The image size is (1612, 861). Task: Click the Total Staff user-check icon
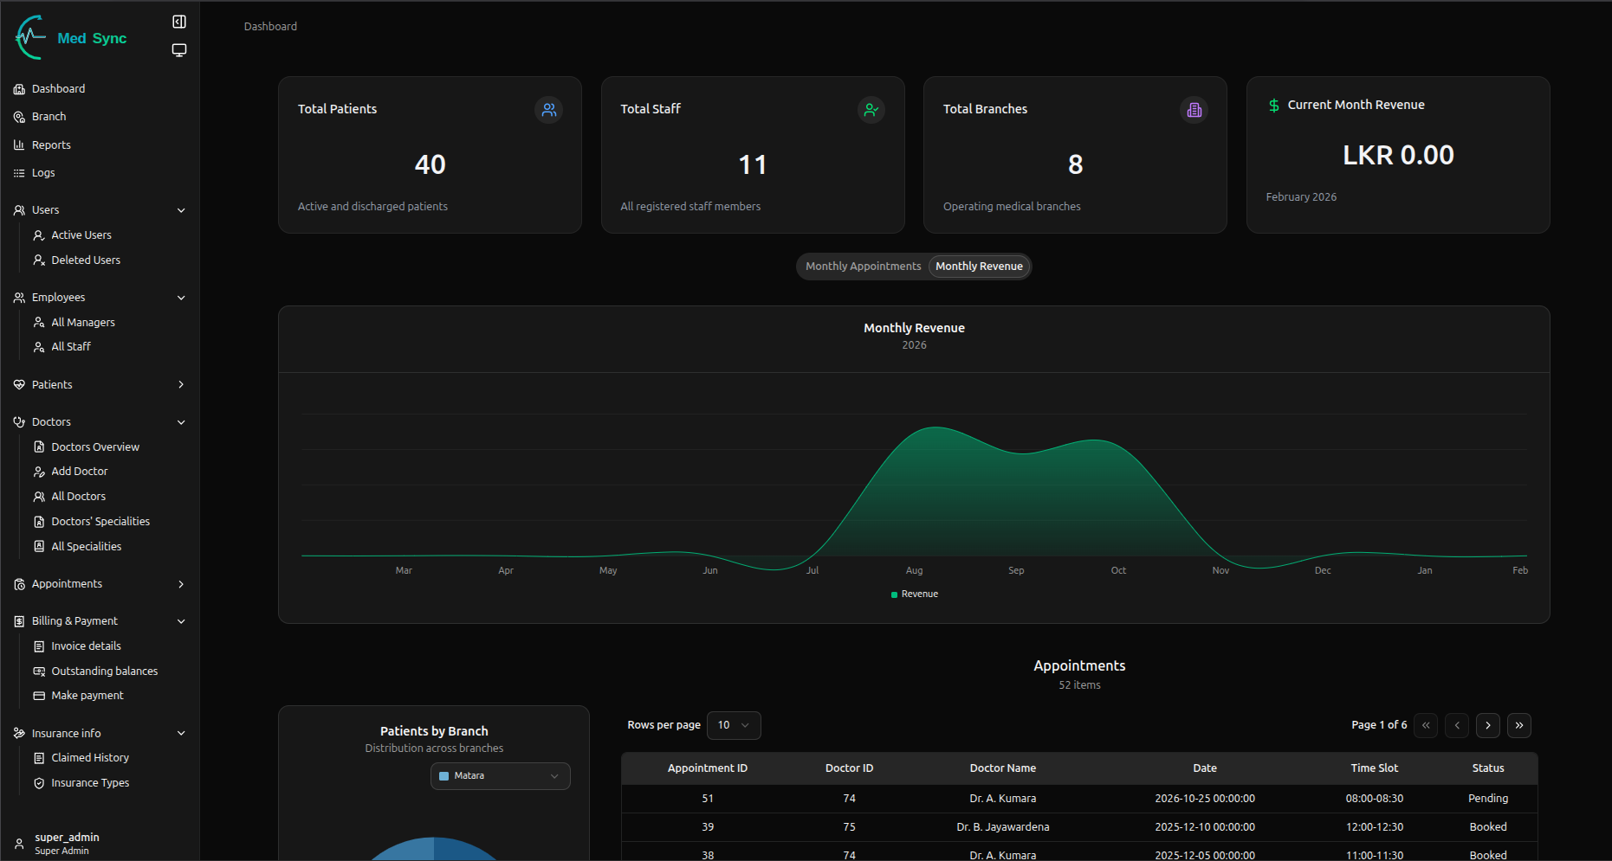[871, 110]
